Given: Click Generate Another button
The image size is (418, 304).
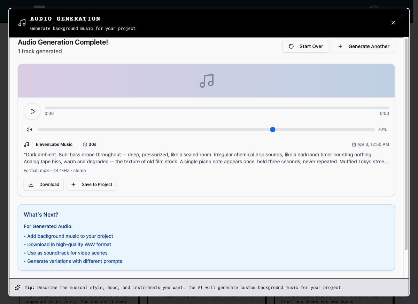Looking at the screenshot, I should (363, 46).
